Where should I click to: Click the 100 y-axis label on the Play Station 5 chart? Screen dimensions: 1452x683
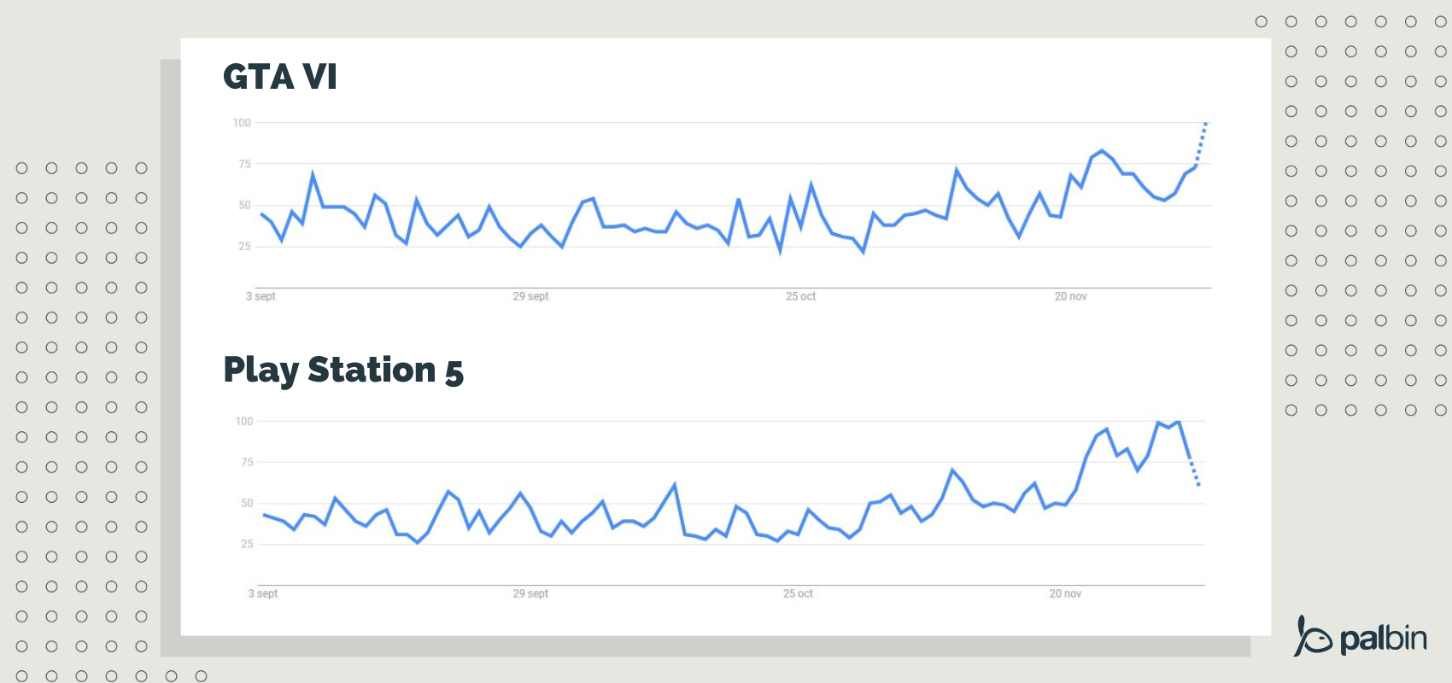[x=244, y=421]
